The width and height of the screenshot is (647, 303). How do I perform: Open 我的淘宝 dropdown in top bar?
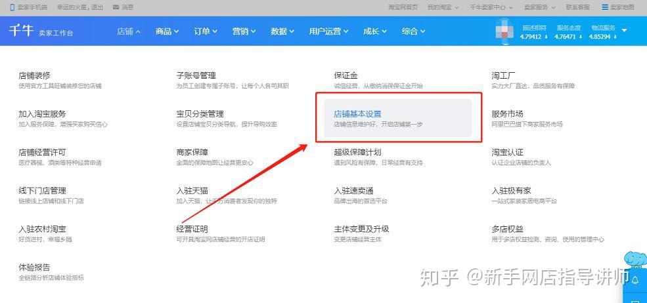pyautogui.click(x=442, y=7)
